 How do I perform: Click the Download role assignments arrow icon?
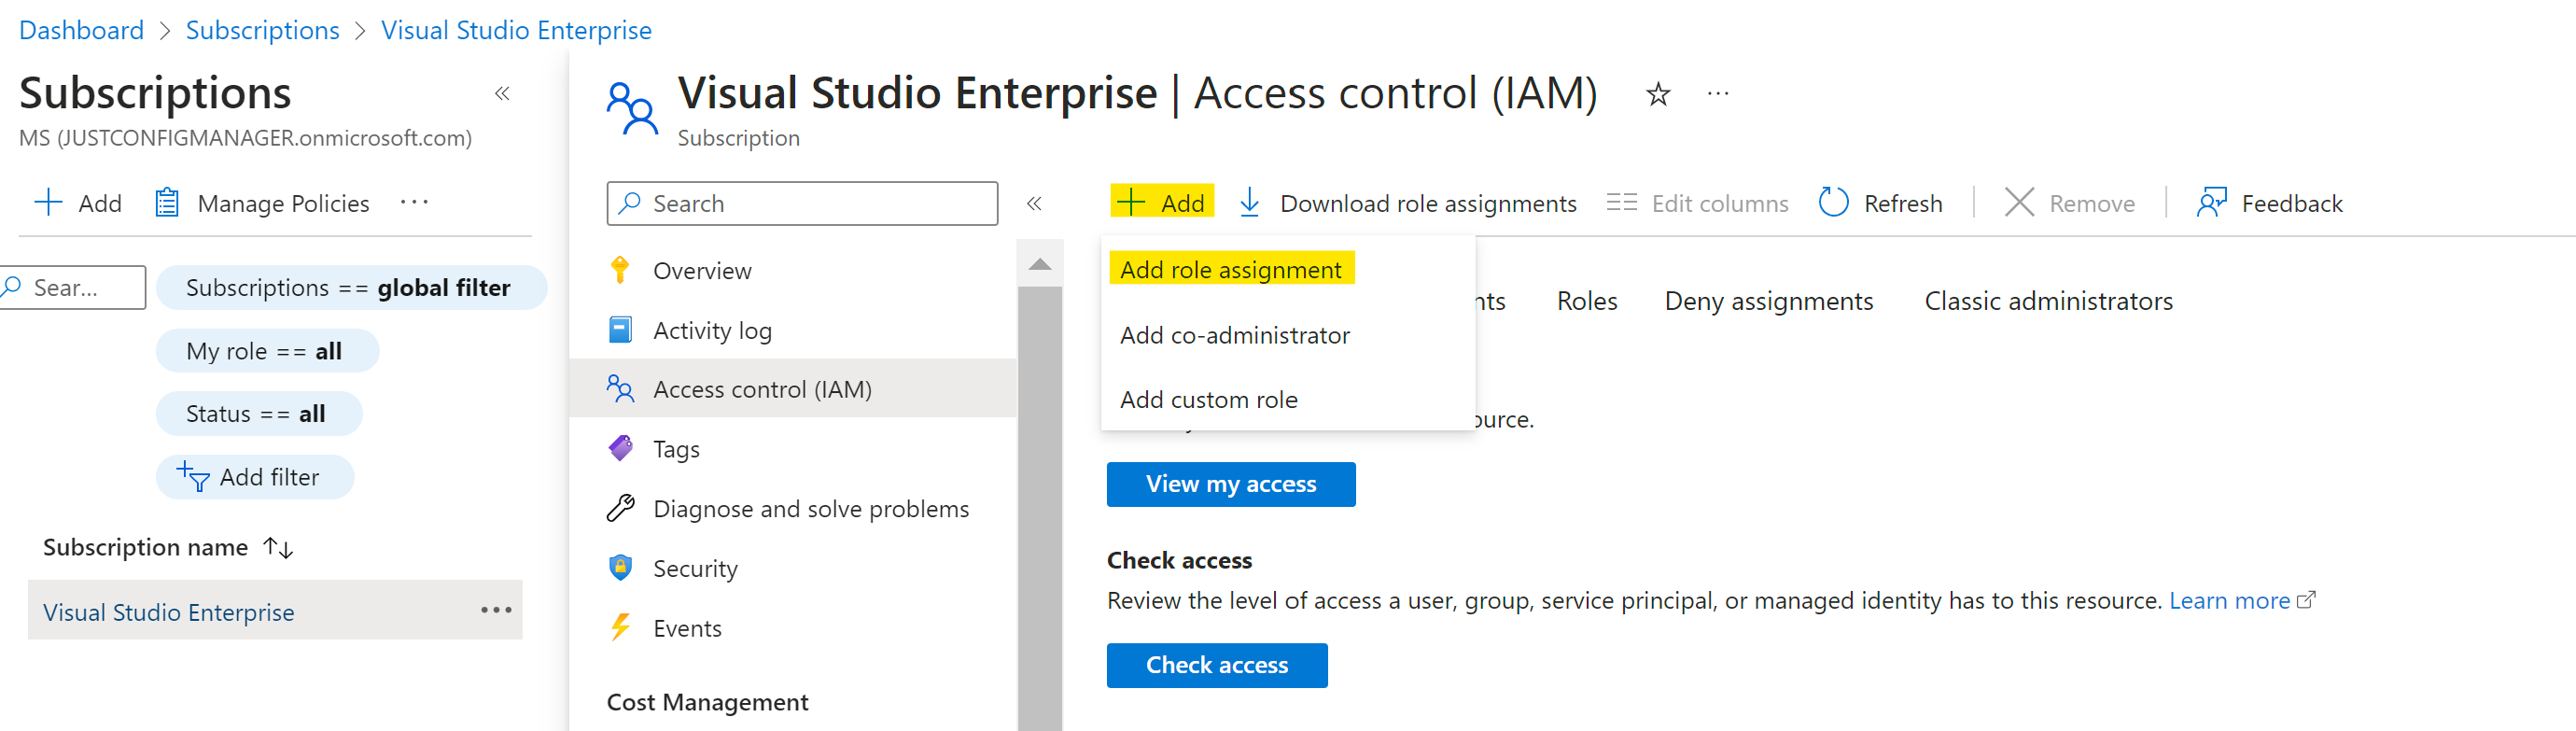(1249, 202)
